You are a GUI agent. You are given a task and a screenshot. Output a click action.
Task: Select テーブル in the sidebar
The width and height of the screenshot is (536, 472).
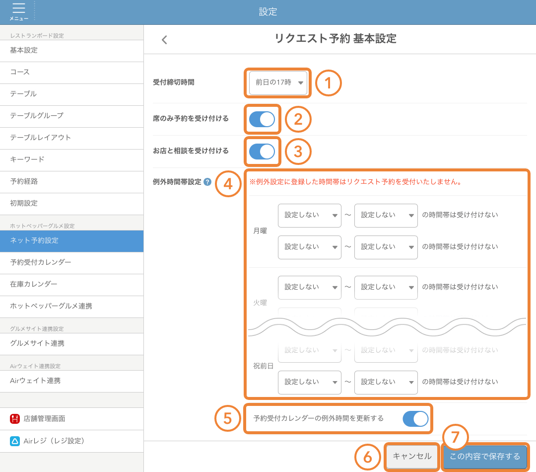pos(71,94)
